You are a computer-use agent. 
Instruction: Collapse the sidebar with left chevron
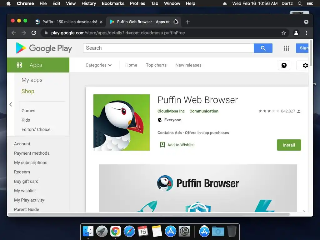[11, 104]
